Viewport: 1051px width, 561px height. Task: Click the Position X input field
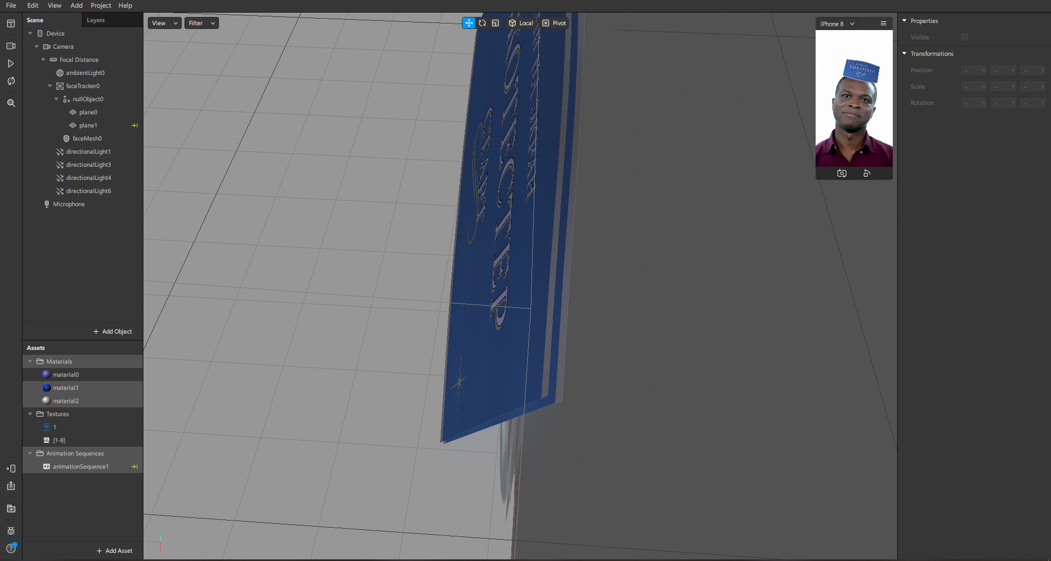coord(974,70)
